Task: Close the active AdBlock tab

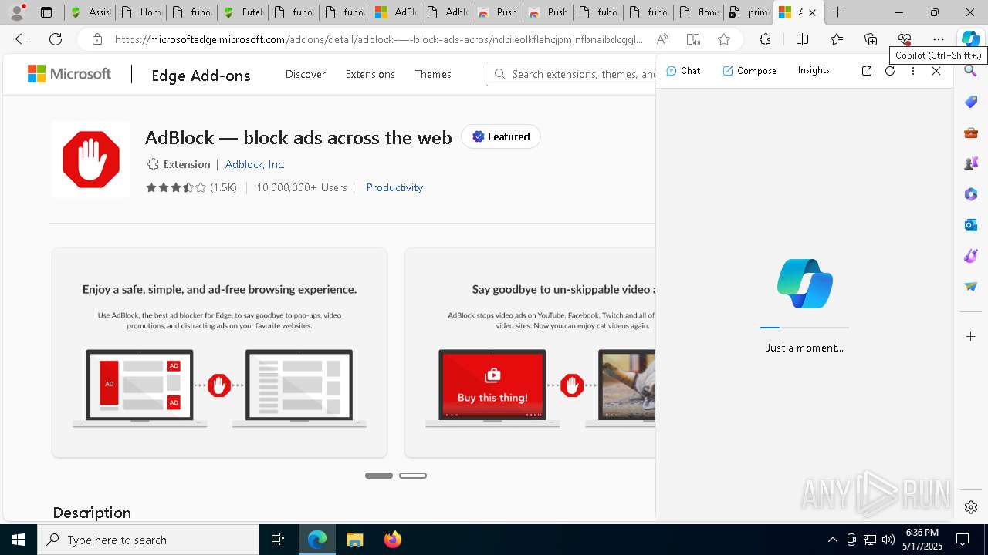Action: coord(812,12)
